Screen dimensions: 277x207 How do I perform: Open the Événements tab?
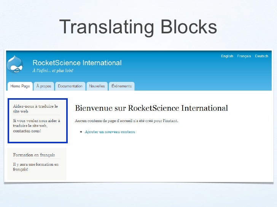click(x=121, y=86)
